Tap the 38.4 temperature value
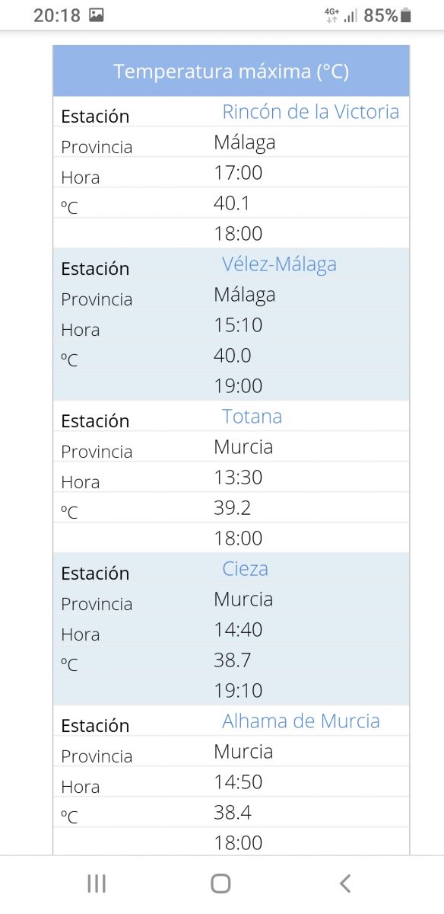This screenshot has height=914, width=444. pyautogui.click(x=232, y=813)
